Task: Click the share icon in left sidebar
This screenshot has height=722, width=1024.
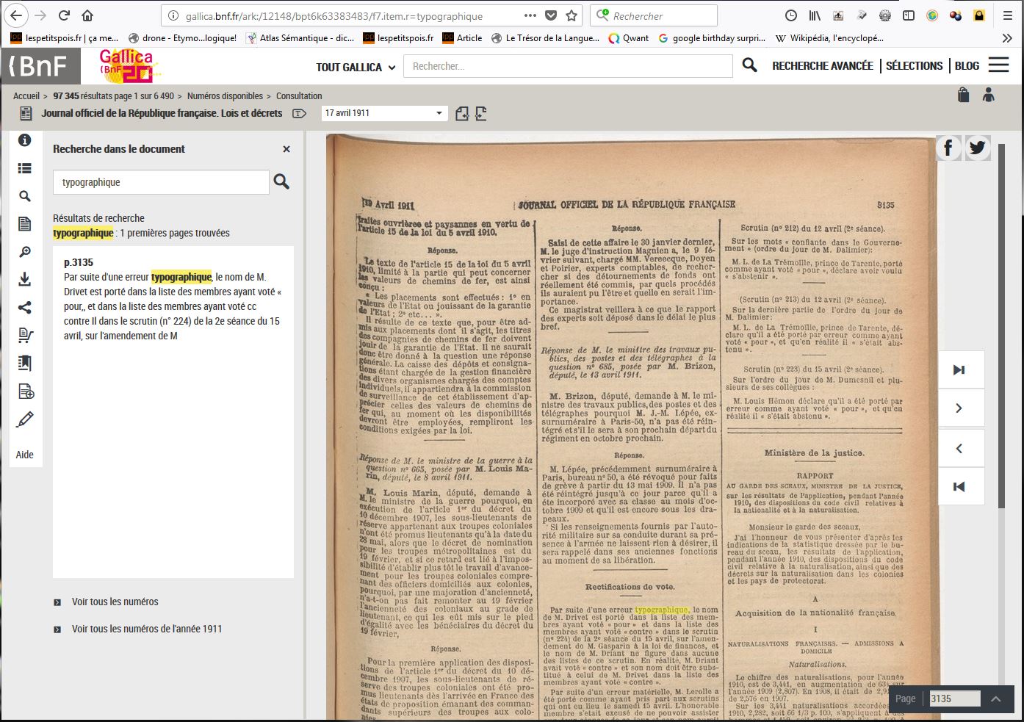Action: 24,307
